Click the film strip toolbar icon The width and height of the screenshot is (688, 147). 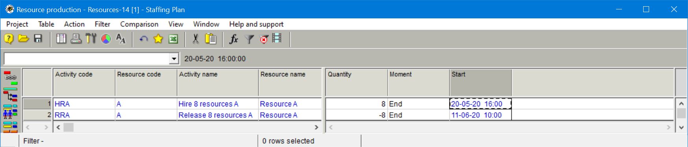click(x=277, y=38)
